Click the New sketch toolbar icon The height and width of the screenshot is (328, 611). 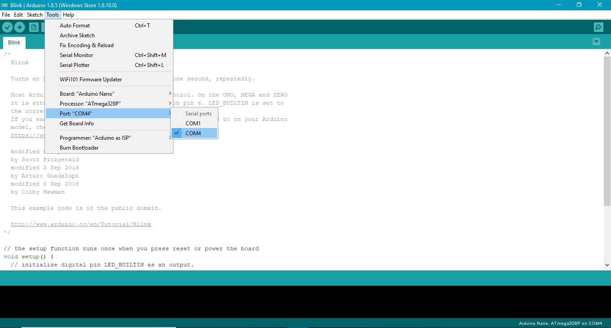(x=34, y=27)
